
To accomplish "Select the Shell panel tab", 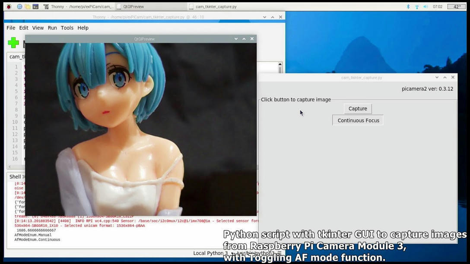I will (15, 176).
